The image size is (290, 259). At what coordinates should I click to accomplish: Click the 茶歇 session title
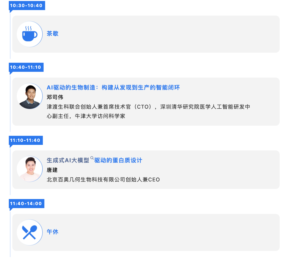pyautogui.click(x=53, y=34)
